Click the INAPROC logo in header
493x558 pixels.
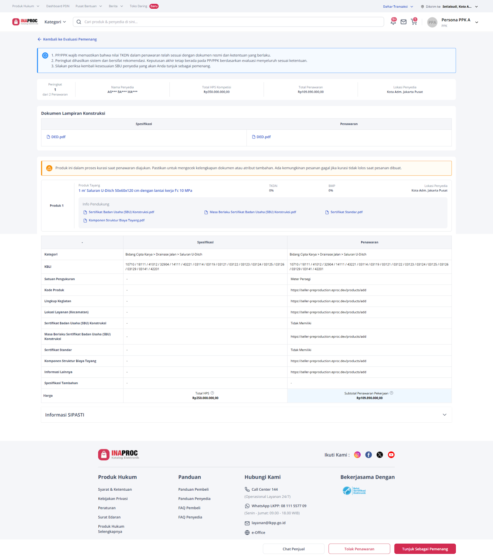coord(25,22)
